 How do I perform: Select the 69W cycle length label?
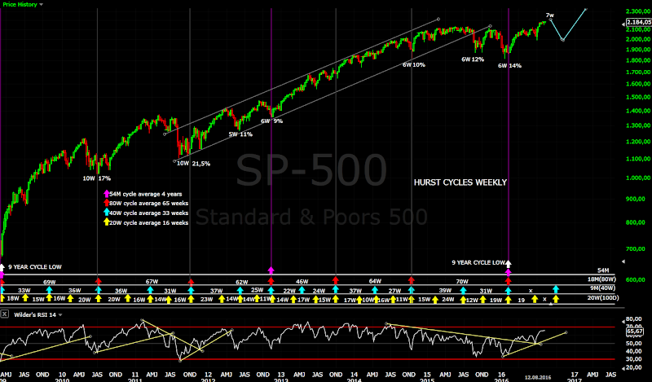tap(49, 283)
